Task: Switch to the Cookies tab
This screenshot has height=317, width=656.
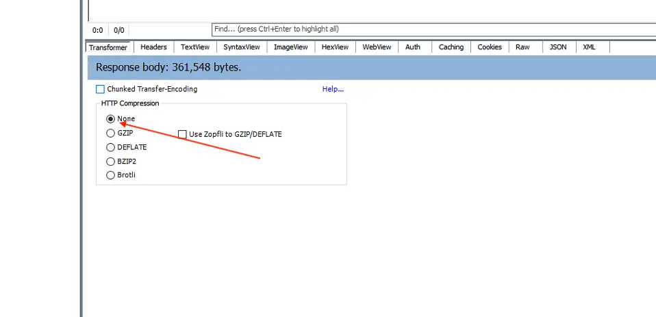Action: pyautogui.click(x=490, y=47)
